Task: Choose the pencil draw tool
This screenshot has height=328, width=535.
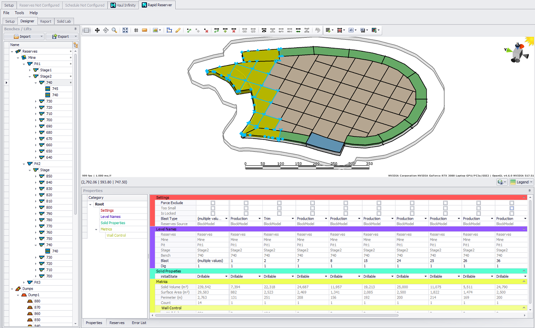Action: 178,30
